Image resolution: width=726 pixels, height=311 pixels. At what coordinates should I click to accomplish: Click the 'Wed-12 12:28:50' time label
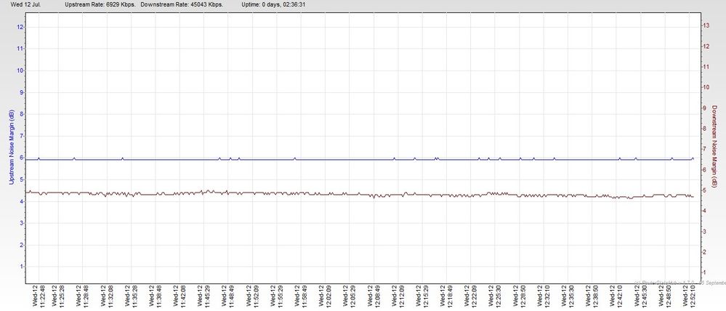tap(519, 296)
